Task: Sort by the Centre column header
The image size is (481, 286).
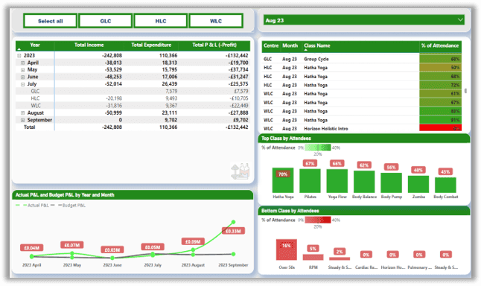Action: [271, 45]
